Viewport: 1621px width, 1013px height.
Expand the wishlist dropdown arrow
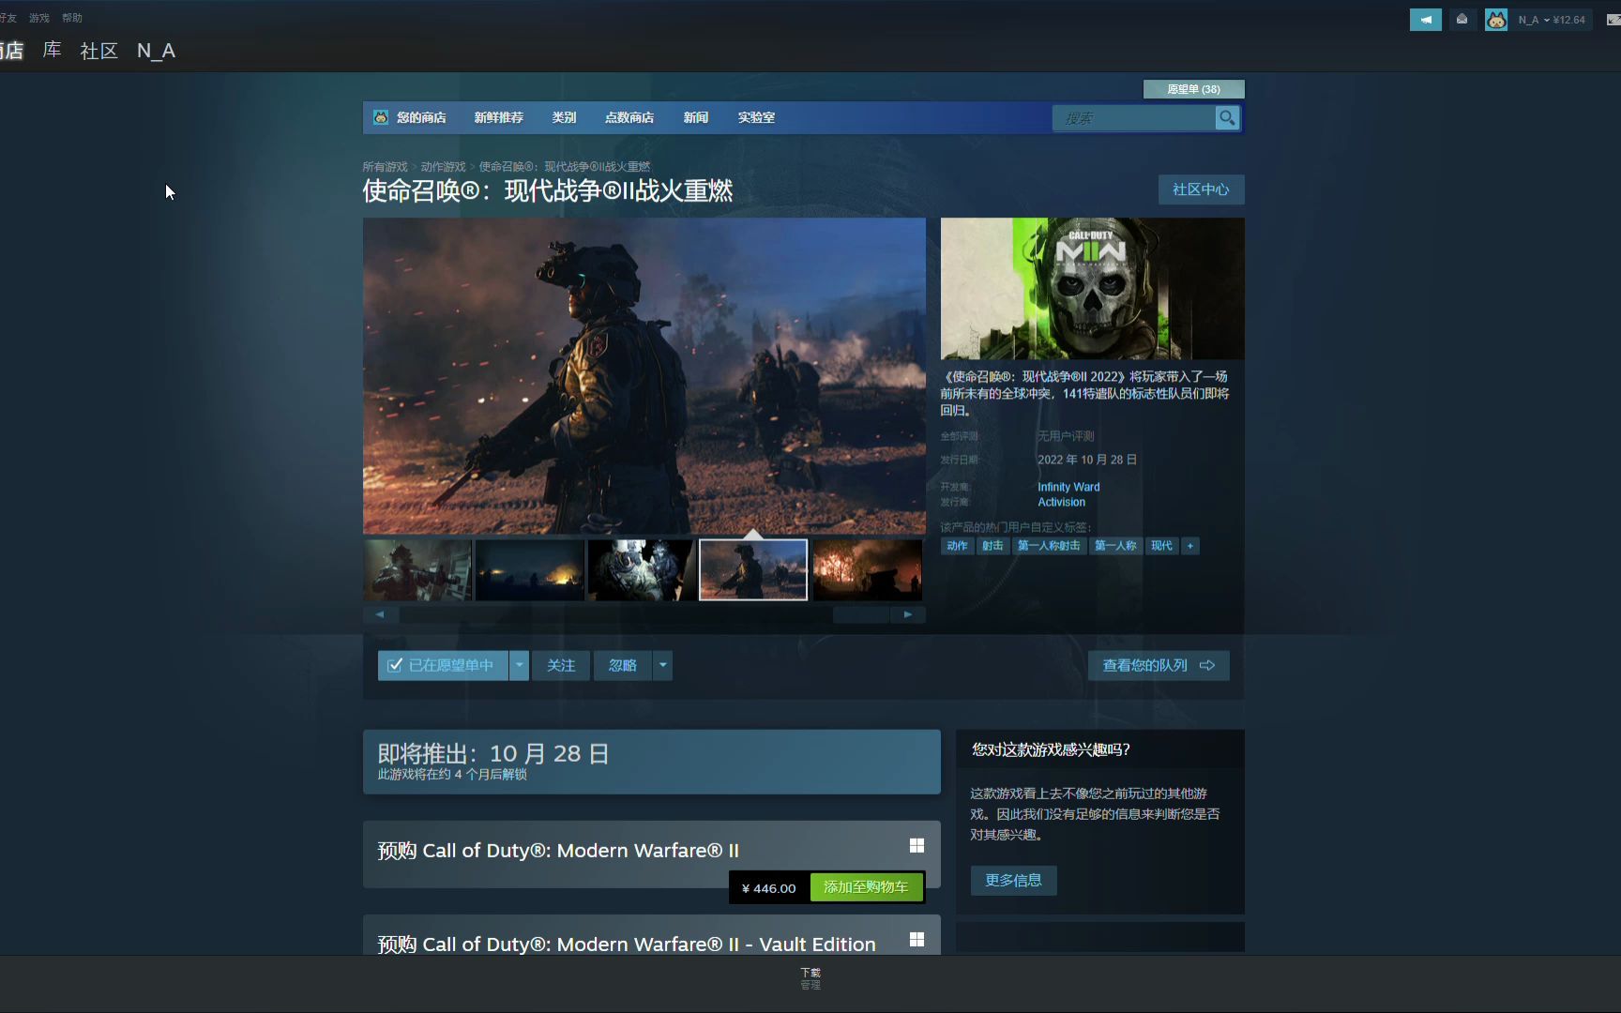point(519,665)
